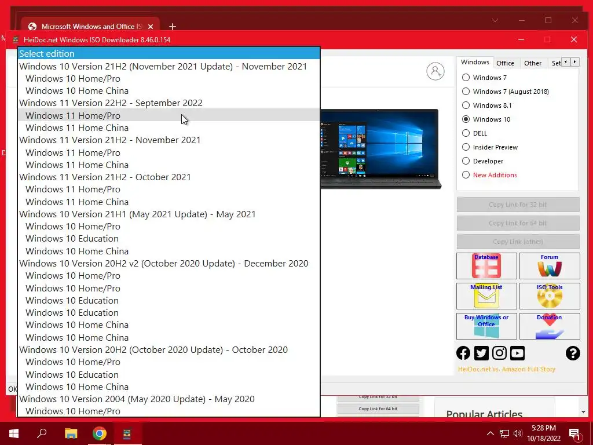Viewport: 593px width, 445px height.
Task: Open the notification center icon
Action: [574, 433]
